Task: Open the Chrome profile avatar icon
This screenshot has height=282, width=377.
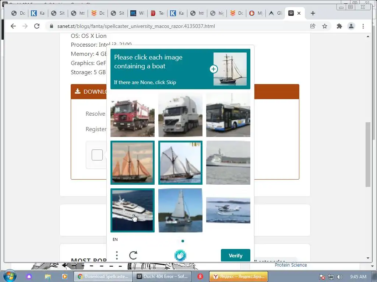Action: click(351, 26)
